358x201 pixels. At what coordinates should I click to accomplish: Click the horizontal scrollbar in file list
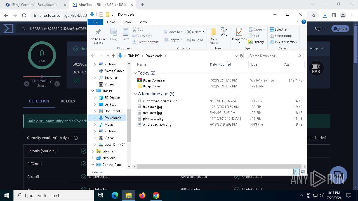pyautogui.click(x=219, y=166)
